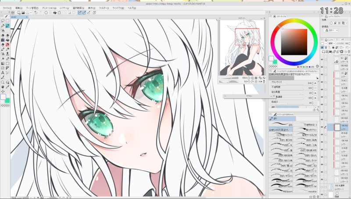Click the Scale/Rotate transform icon in command bar

59,13
